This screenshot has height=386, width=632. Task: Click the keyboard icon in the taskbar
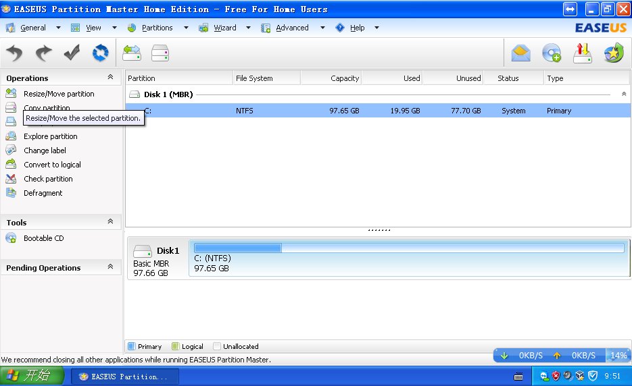pyautogui.click(x=518, y=377)
